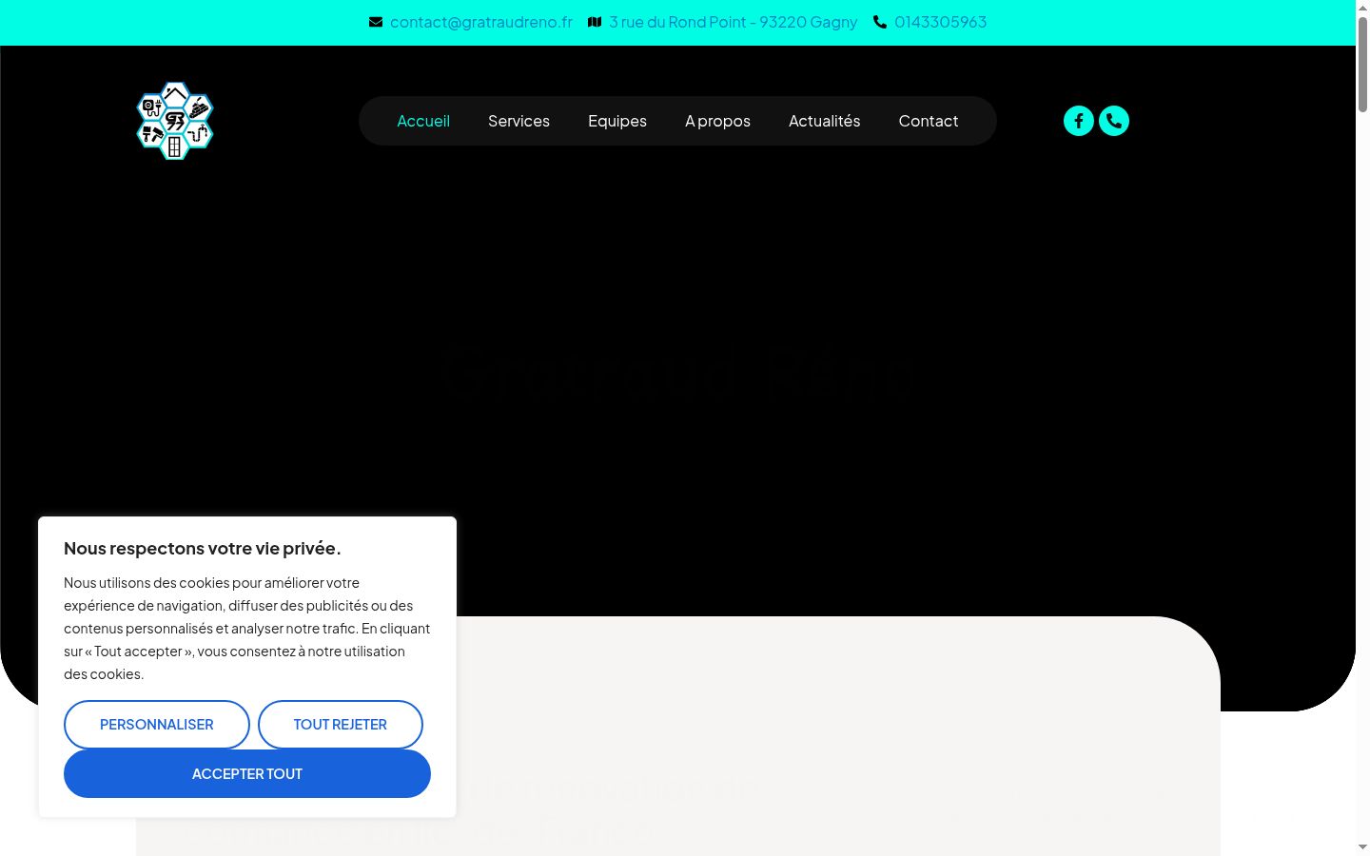Call the 0143305963 phone number link
The height and width of the screenshot is (856, 1370).
940,22
